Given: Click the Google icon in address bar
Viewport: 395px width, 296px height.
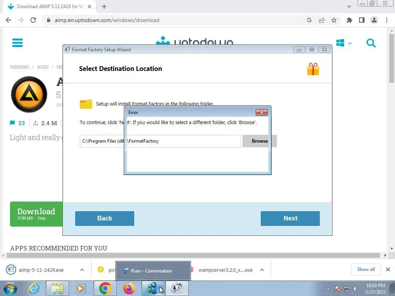Looking at the screenshot, I should (309, 20).
